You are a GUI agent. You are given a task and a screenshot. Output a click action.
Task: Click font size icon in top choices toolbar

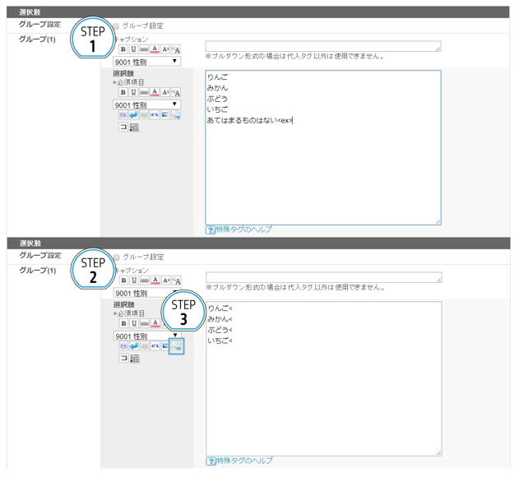pos(165,93)
